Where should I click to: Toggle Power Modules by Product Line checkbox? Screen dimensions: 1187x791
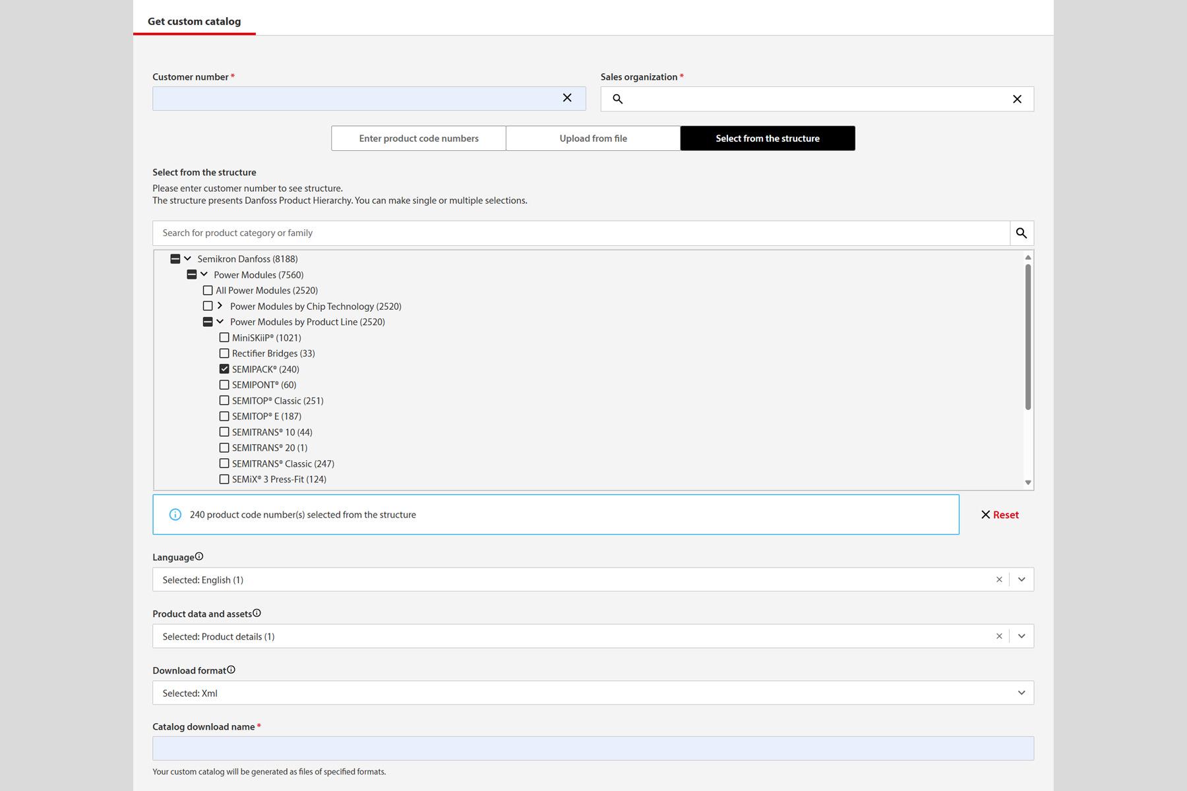click(208, 322)
